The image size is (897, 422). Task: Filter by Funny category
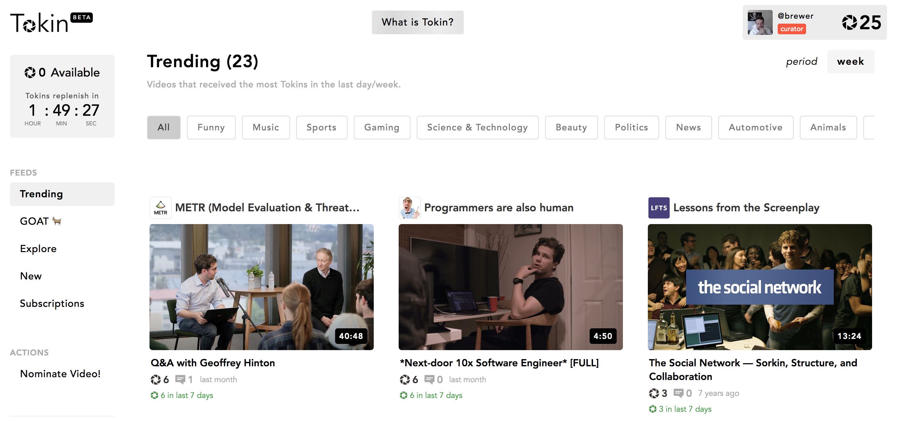tap(211, 127)
